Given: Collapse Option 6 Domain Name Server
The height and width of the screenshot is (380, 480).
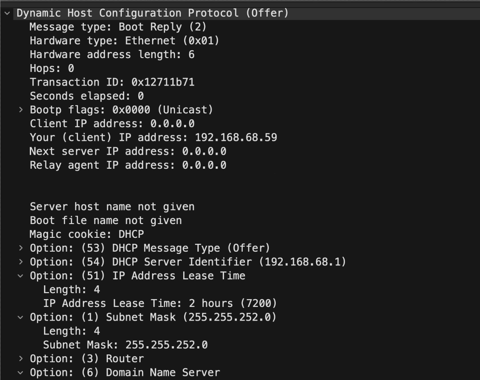Looking at the screenshot, I should coord(20,373).
